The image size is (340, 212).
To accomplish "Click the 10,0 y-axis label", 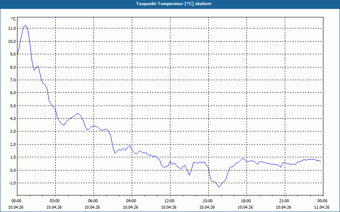I will click(12, 41).
